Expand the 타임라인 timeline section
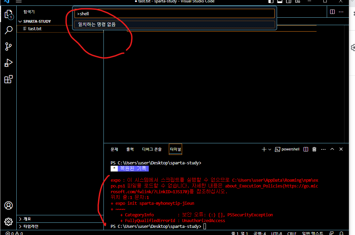The image size is (355, 235). pyautogui.click(x=60, y=226)
